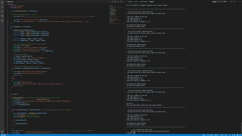Select the Triples.cpp editor tab
Viewport: 242px width, 136px height.
coord(10,1)
